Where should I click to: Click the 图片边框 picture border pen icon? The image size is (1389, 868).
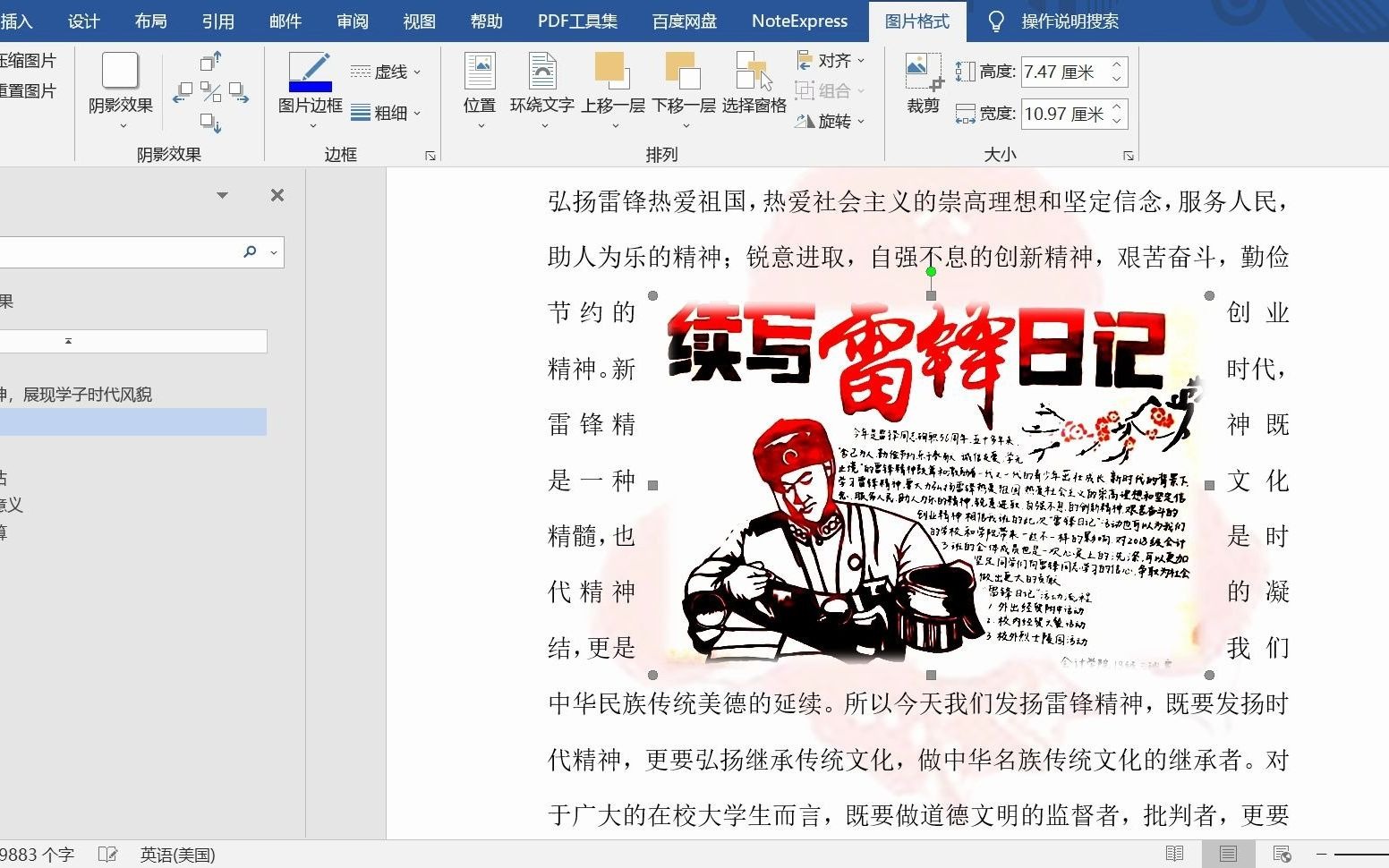311,72
